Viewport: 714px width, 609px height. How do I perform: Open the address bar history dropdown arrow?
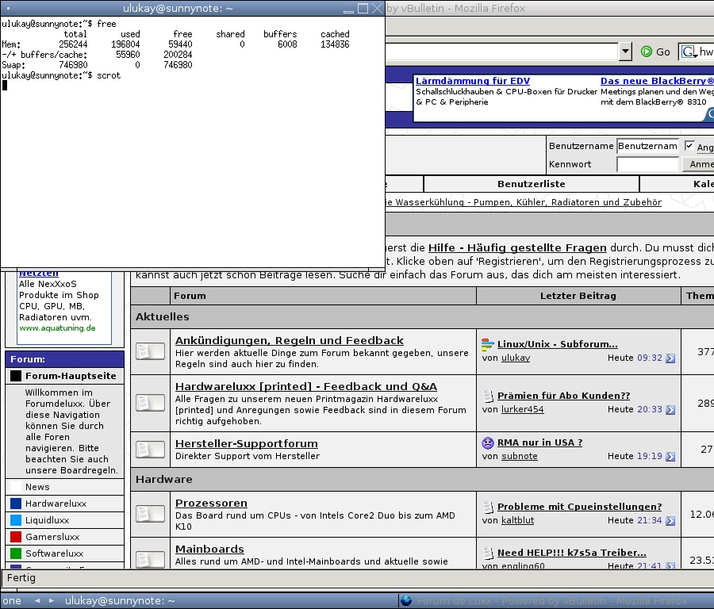click(625, 52)
